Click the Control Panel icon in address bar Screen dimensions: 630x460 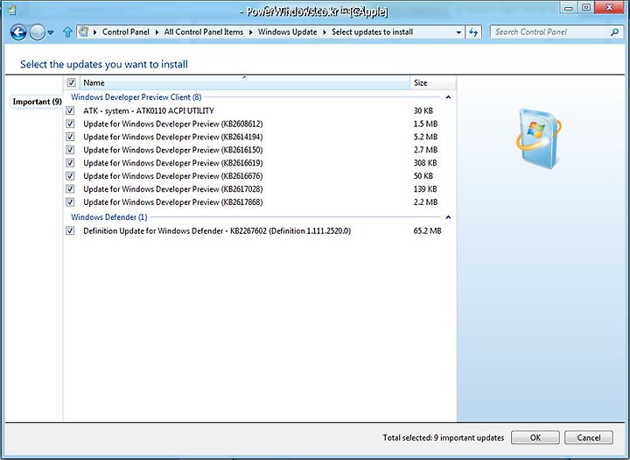click(x=84, y=32)
